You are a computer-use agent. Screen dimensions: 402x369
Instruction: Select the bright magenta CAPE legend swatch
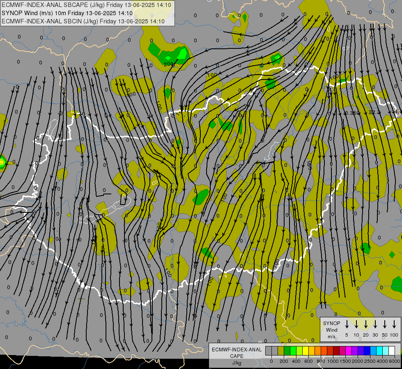pos(349,351)
